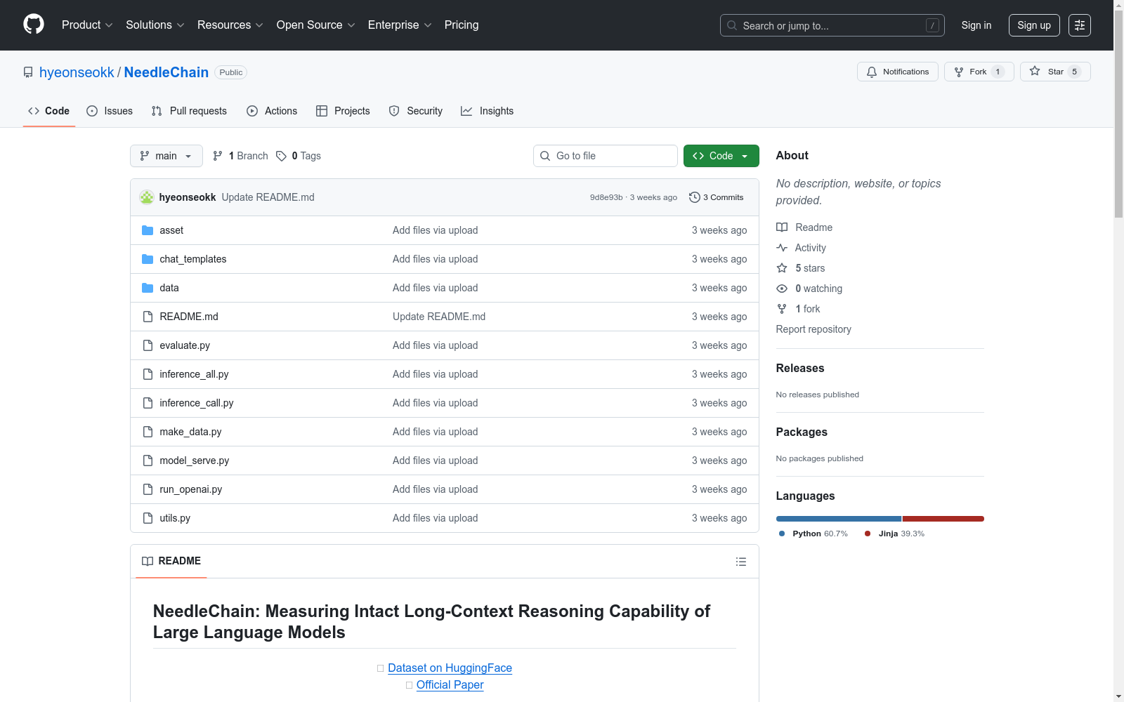
Task: Click the 9d8e93b commit hash
Action: pyautogui.click(x=606, y=197)
